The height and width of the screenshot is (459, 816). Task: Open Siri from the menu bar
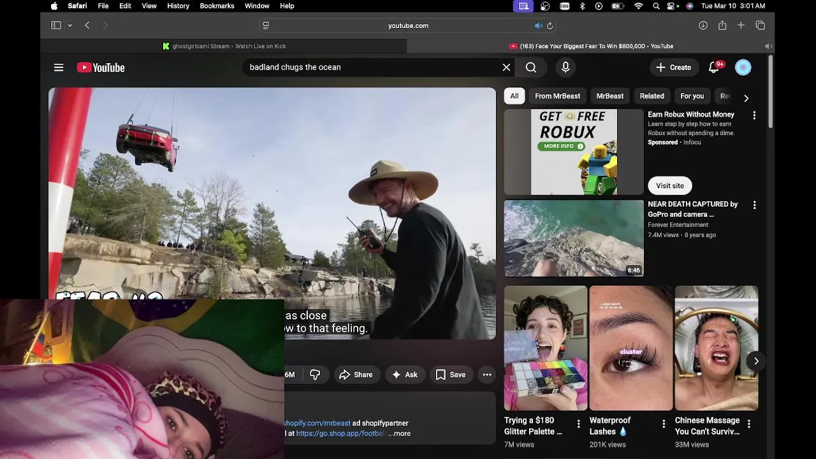[x=690, y=6]
